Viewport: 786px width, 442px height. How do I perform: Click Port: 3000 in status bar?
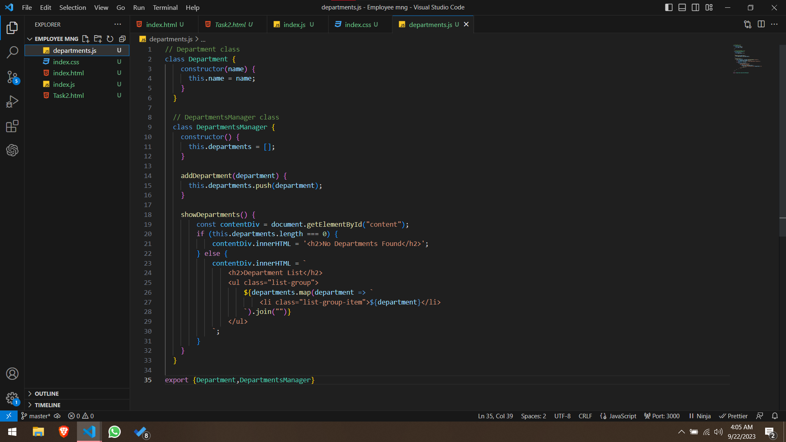tap(662, 416)
